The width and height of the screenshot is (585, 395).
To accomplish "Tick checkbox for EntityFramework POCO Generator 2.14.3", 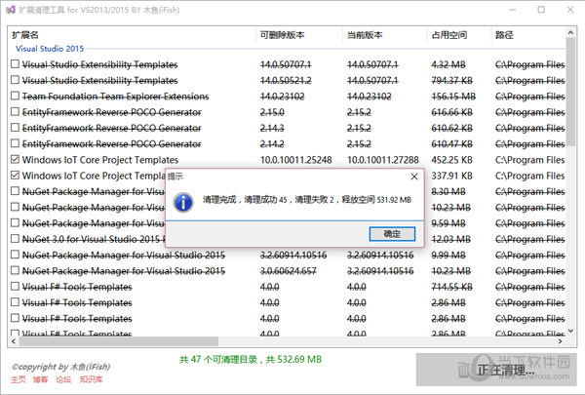I will (x=15, y=128).
